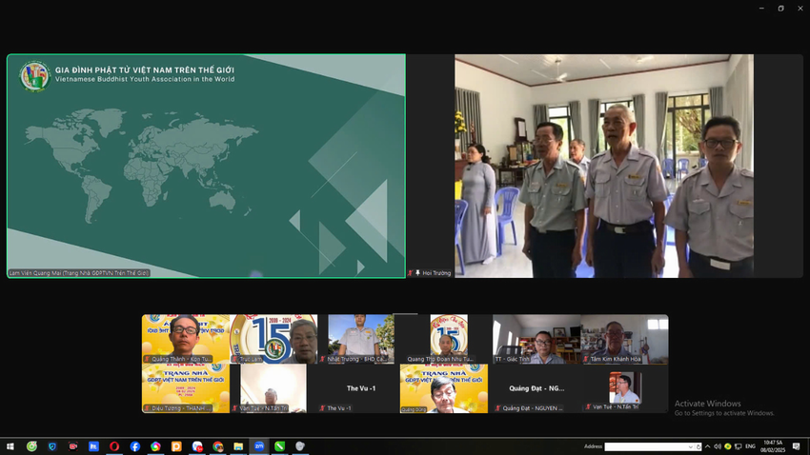
Task: Open the red screen recorder taskbar icon
Action: coord(72,446)
